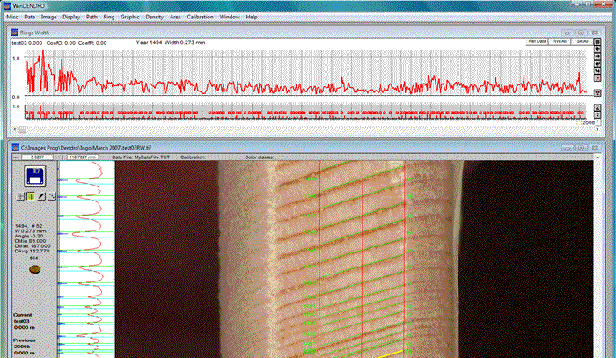
Task: Click the 'DAvg 162.778' info line
Action: click(x=33, y=251)
